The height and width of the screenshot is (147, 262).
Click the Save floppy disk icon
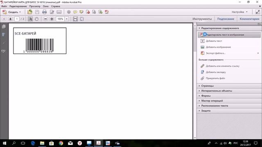(37, 12)
